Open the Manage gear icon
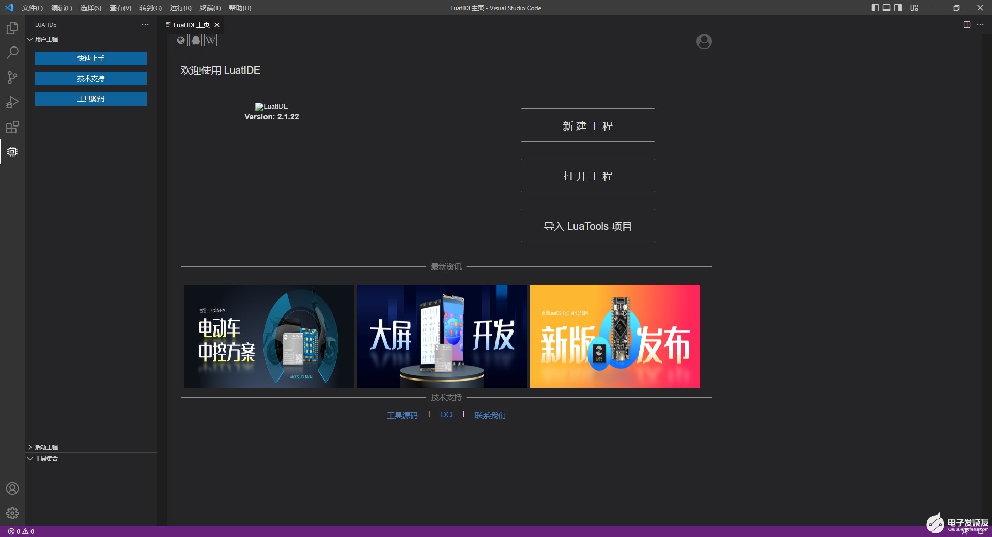992x537 pixels. [12, 513]
